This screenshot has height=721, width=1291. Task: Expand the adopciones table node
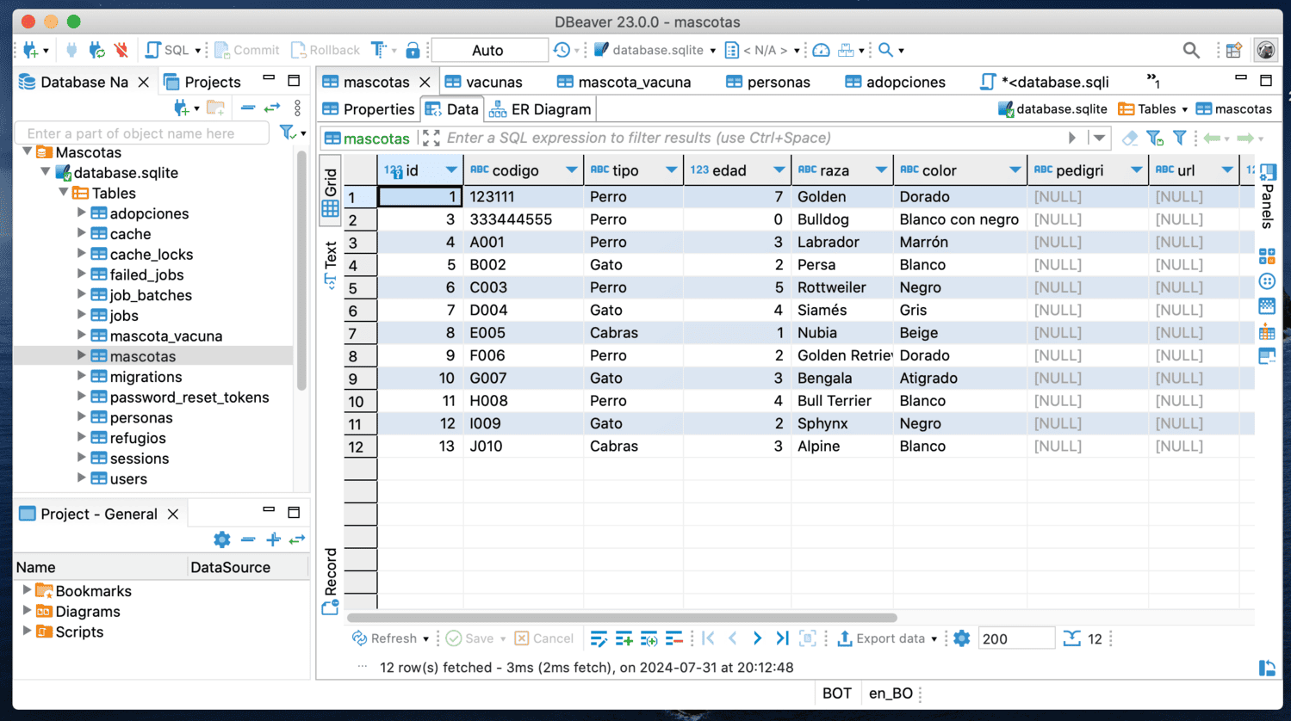click(82, 213)
